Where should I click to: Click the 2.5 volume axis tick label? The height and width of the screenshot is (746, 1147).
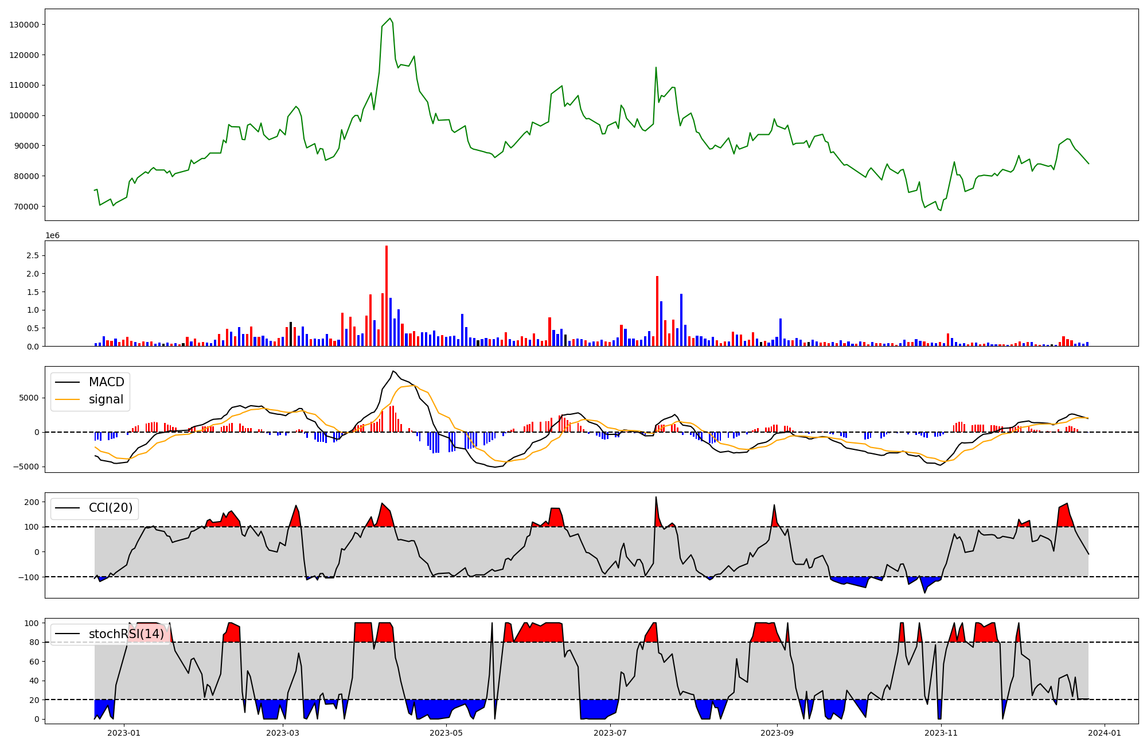point(33,255)
